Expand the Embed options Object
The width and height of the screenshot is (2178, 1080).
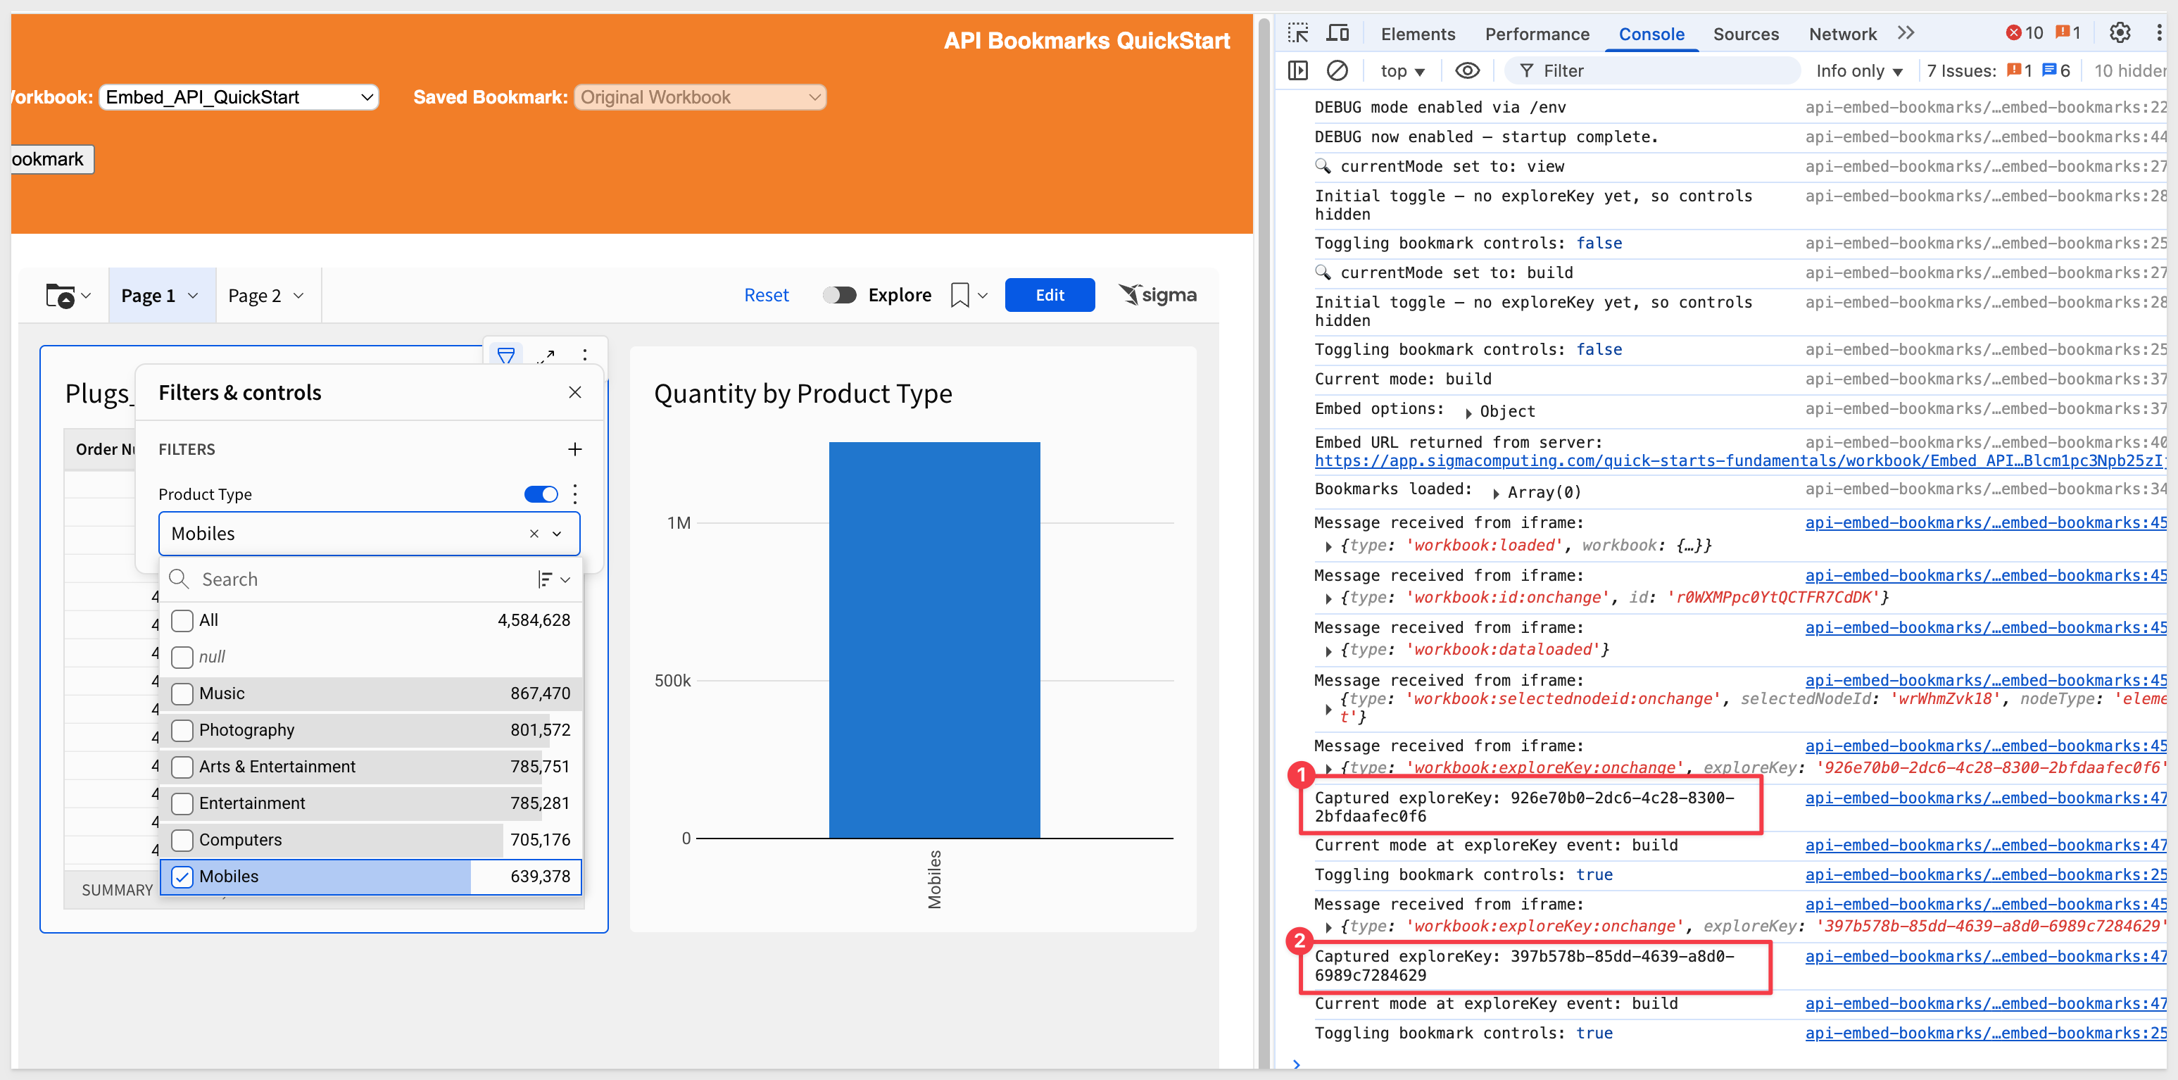click(1468, 413)
